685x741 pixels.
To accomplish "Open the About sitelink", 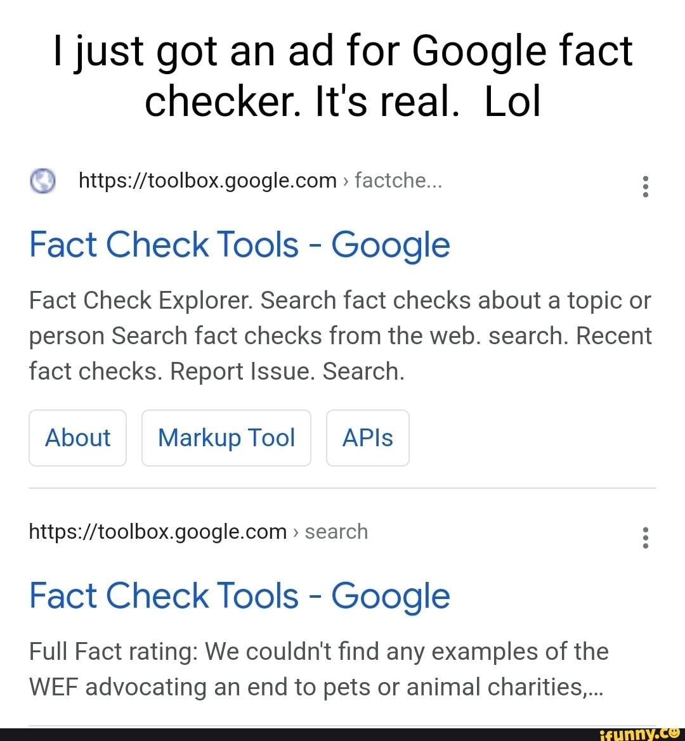I will [77, 437].
